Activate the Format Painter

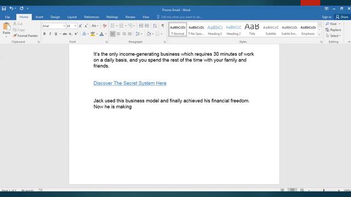(25, 36)
